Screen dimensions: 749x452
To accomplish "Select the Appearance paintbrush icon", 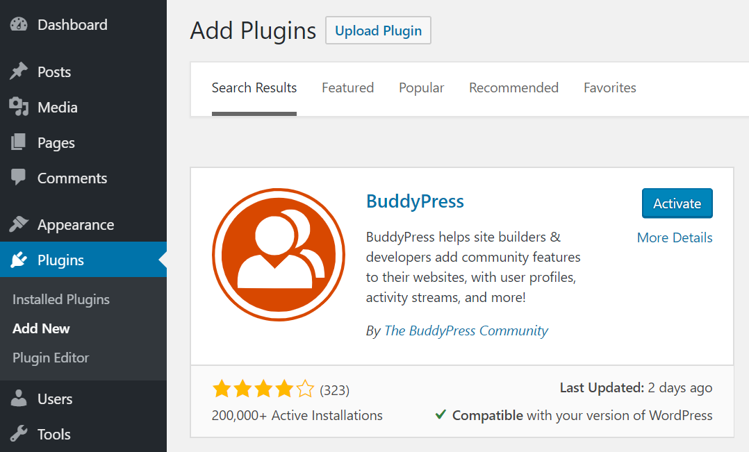I will point(18,224).
